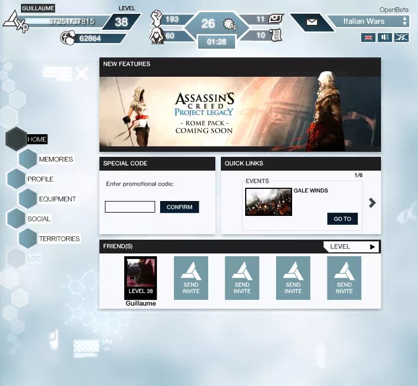Image resolution: width=418 pixels, height=386 pixels.
Task: Click the AP action points gear icon
Action: [x=230, y=24]
